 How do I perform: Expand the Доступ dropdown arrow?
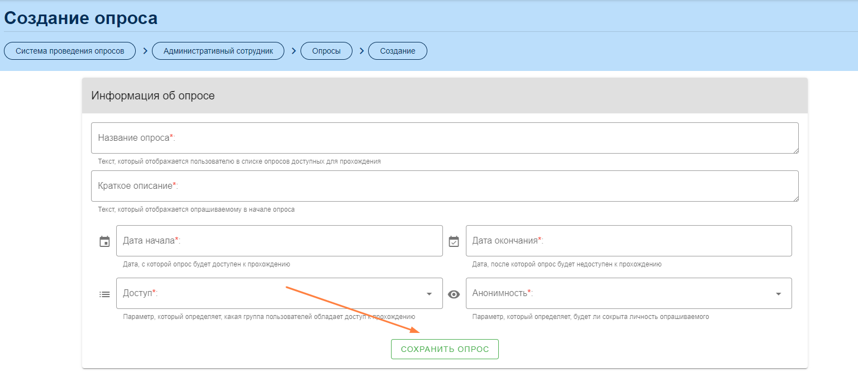(429, 294)
